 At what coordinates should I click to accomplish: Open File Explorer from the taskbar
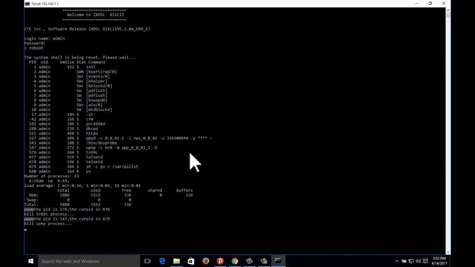pyautogui.click(x=177, y=261)
